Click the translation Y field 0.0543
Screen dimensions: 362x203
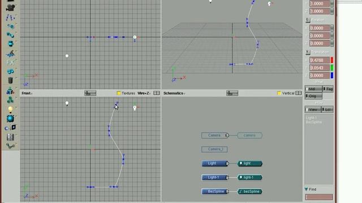point(320,68)
